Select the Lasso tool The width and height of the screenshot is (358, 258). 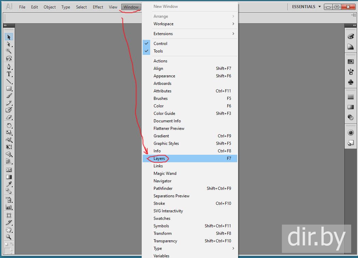point(9,59)
